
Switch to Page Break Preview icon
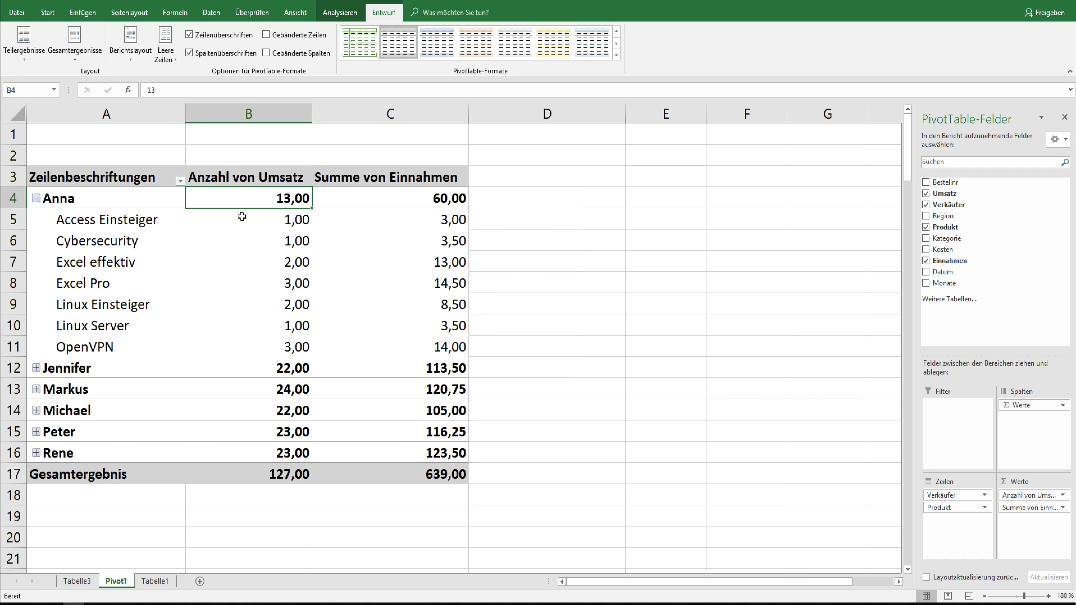click(969, 596)
